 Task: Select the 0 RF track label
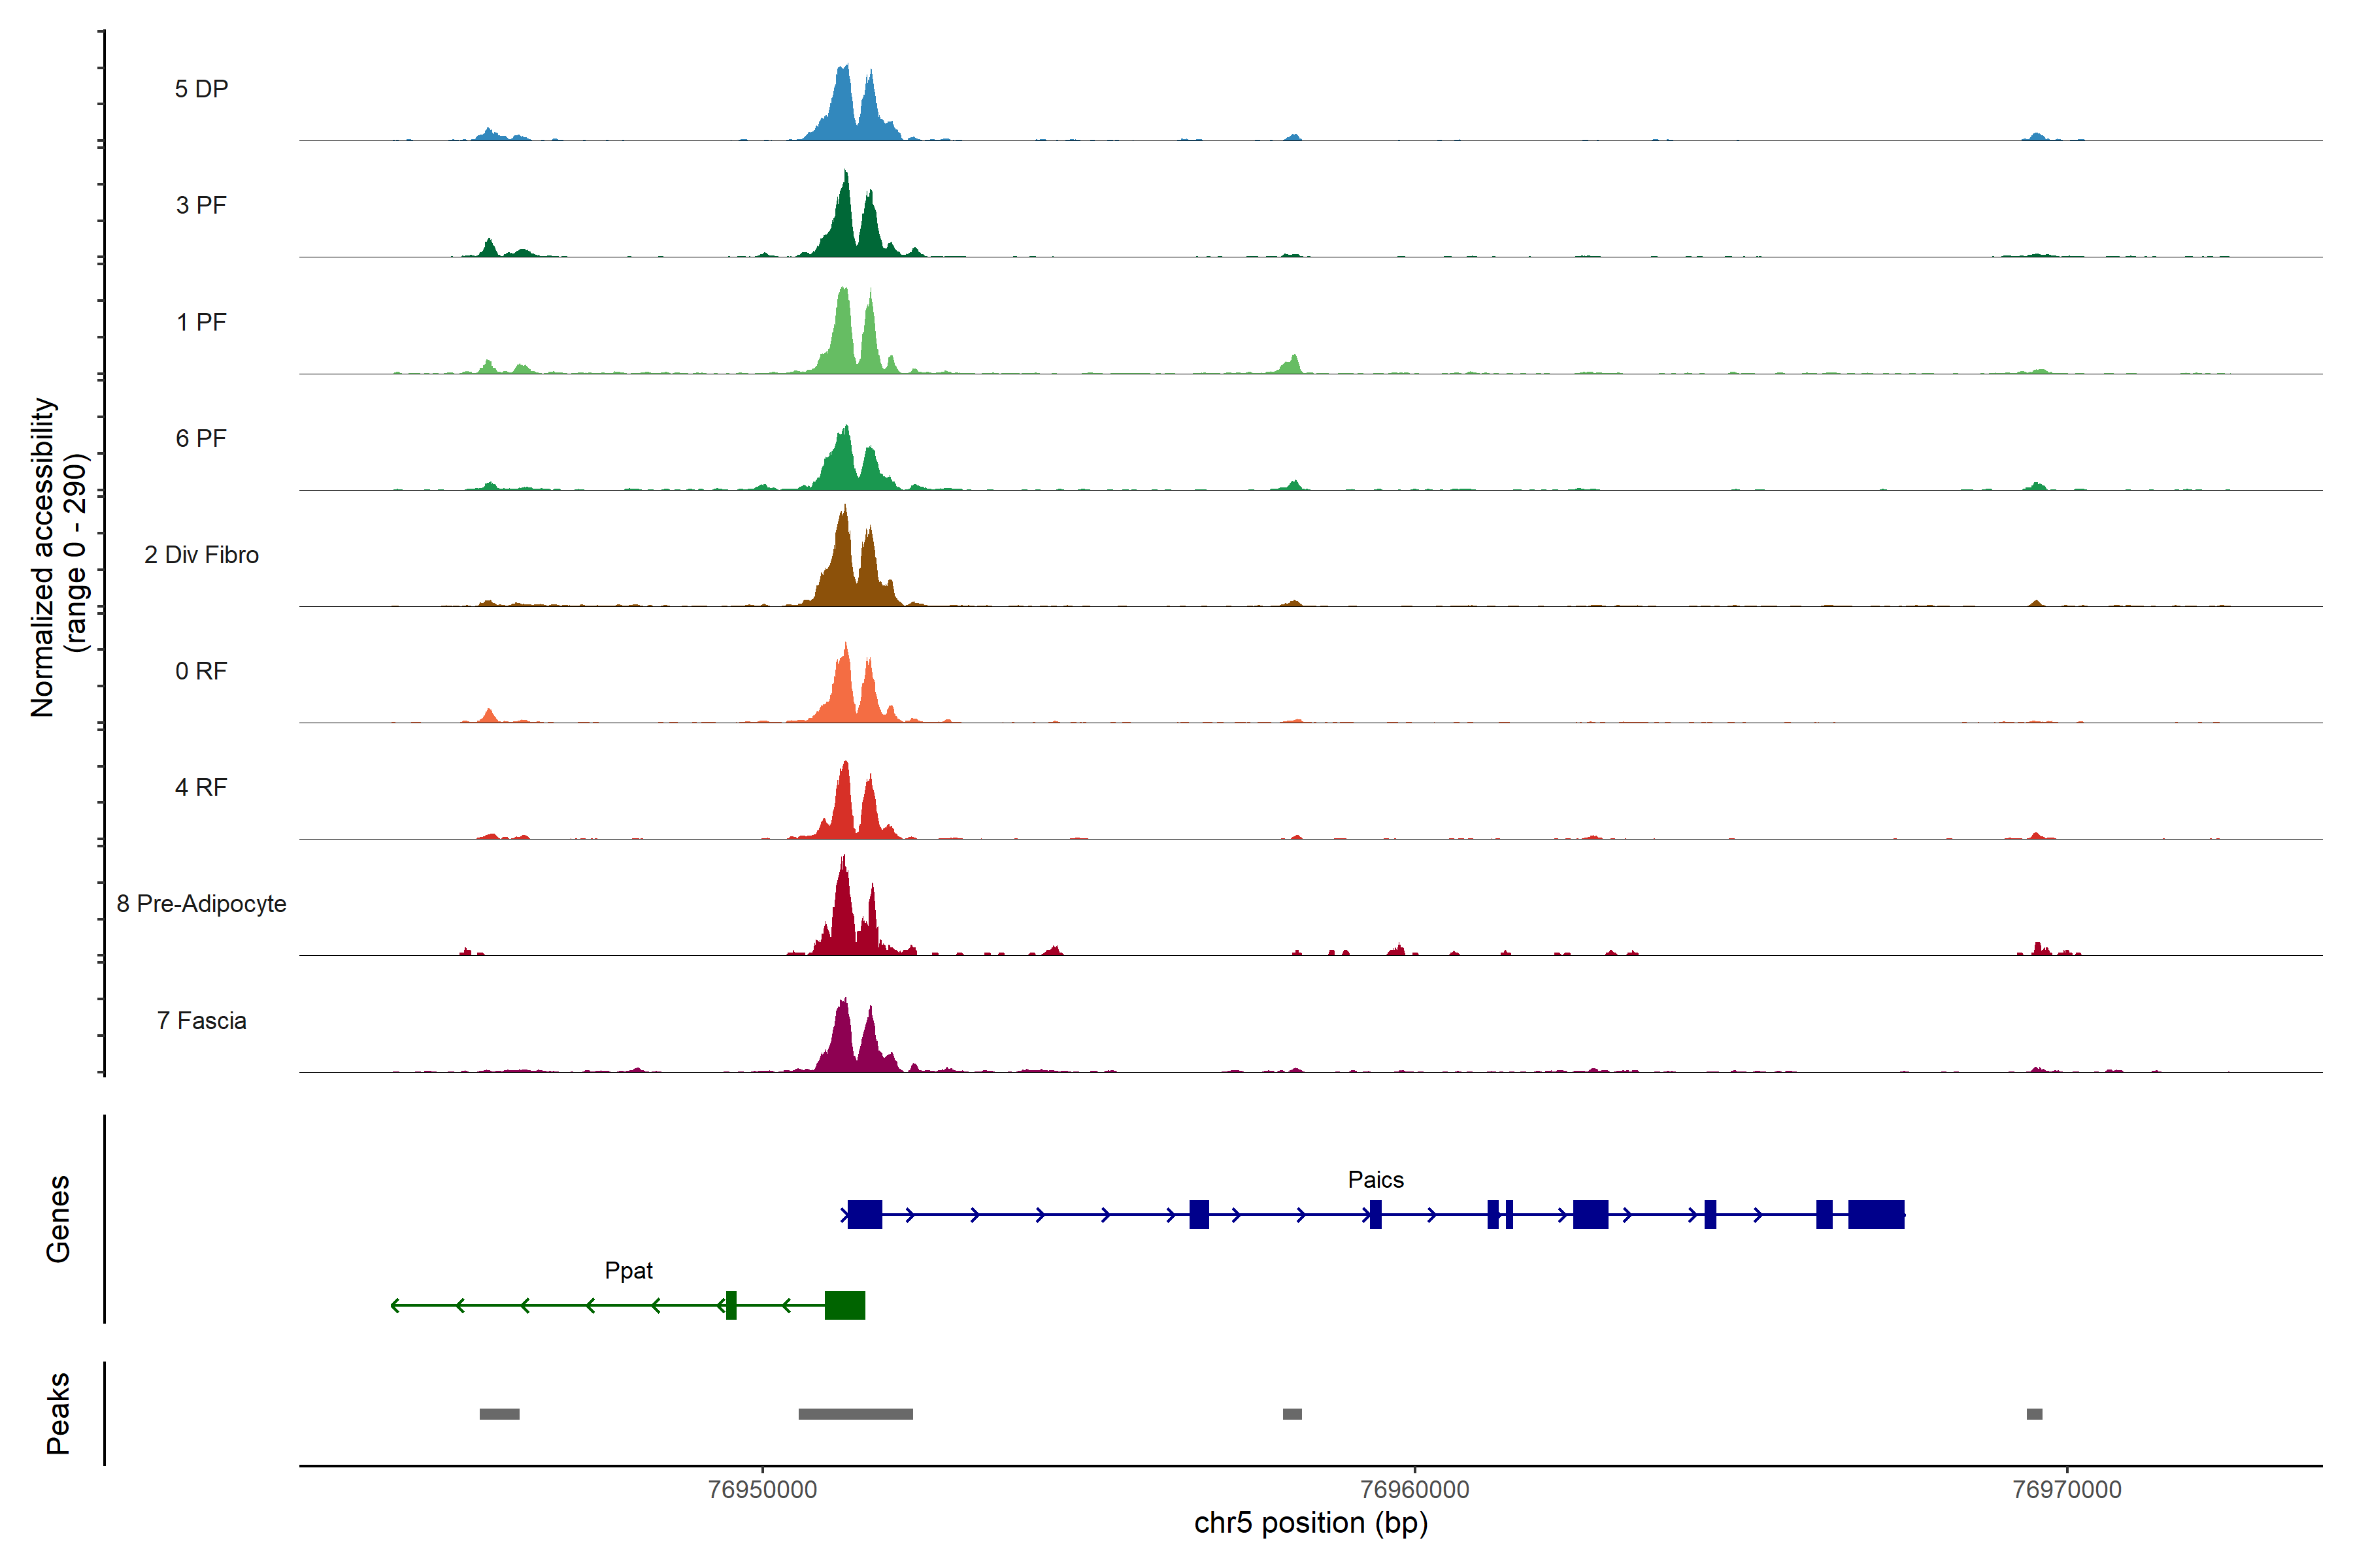pyautogui.click(x=201, y=671)
